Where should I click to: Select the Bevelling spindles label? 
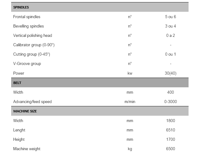28,26
